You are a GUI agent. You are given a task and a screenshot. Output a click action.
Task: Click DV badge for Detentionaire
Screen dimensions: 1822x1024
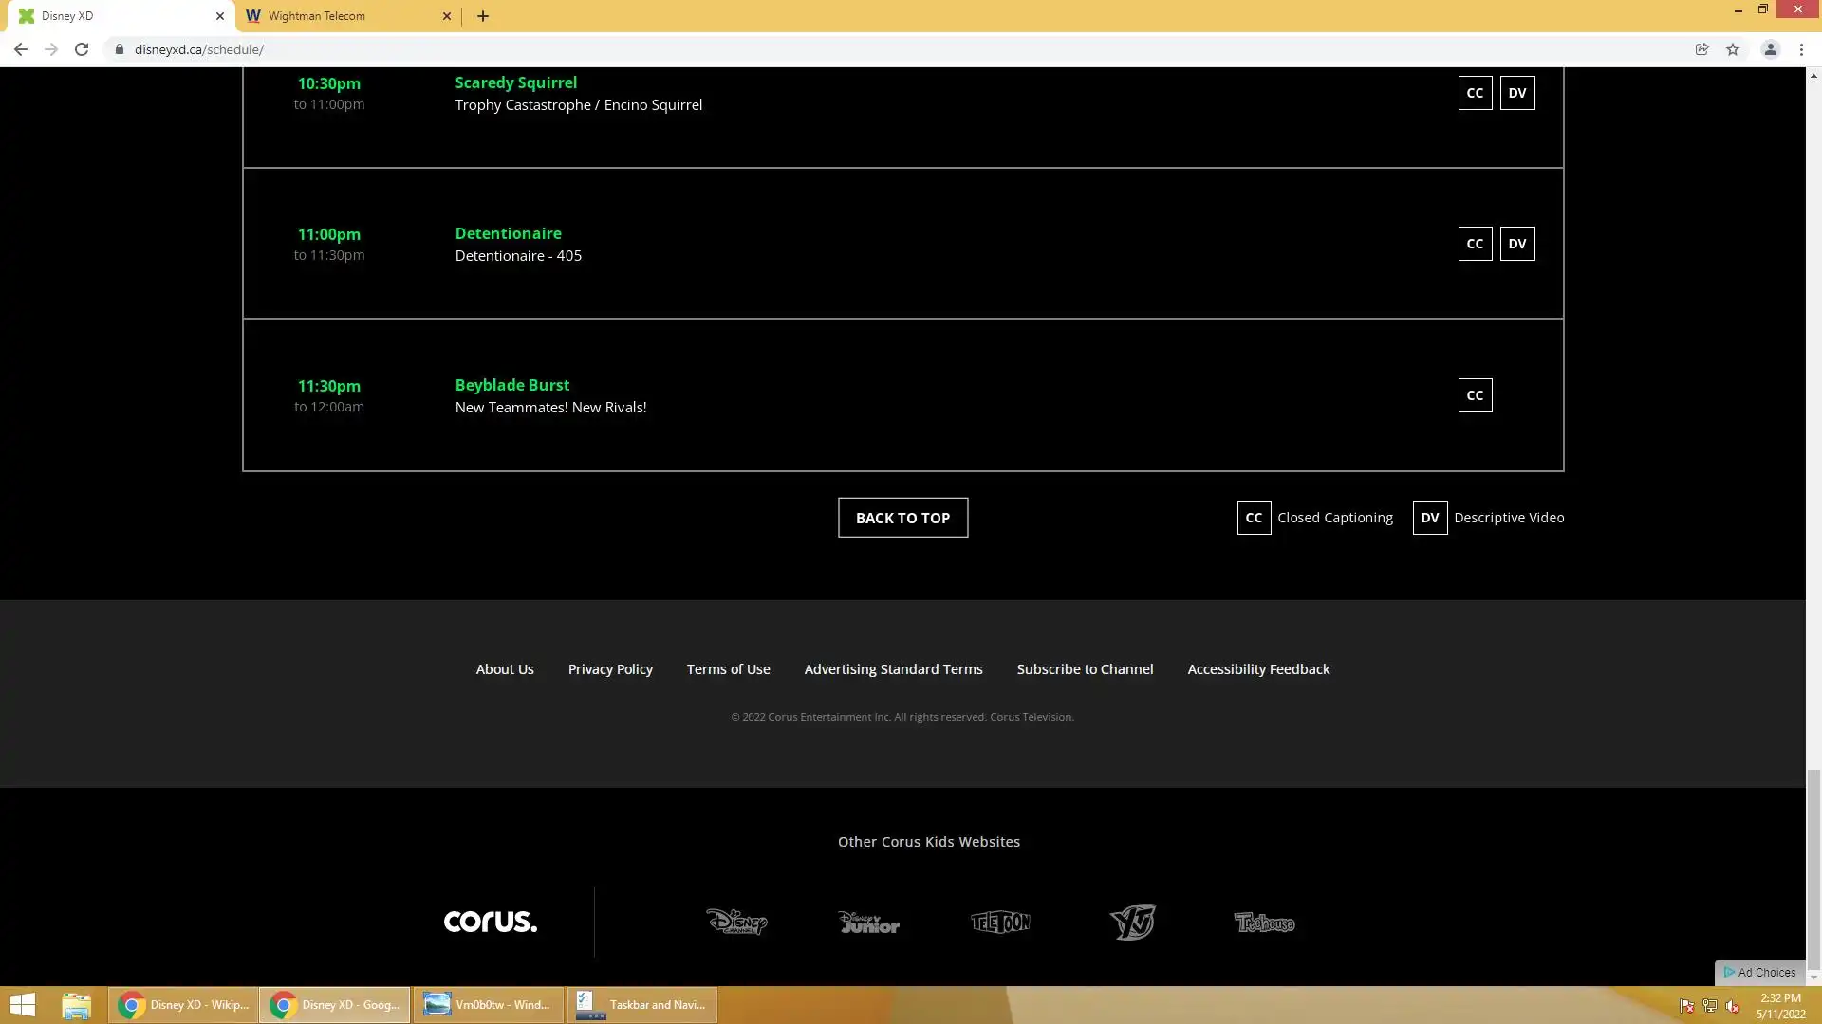pyautogui.click(x=1516, y=244)
